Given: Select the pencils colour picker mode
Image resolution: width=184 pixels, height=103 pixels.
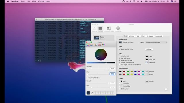Looking at the screenshot, I should coord(103,45).
